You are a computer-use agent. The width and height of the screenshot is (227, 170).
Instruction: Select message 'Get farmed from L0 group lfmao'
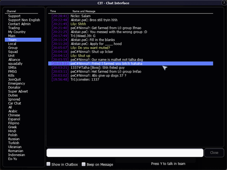click(x=131, y=28)
